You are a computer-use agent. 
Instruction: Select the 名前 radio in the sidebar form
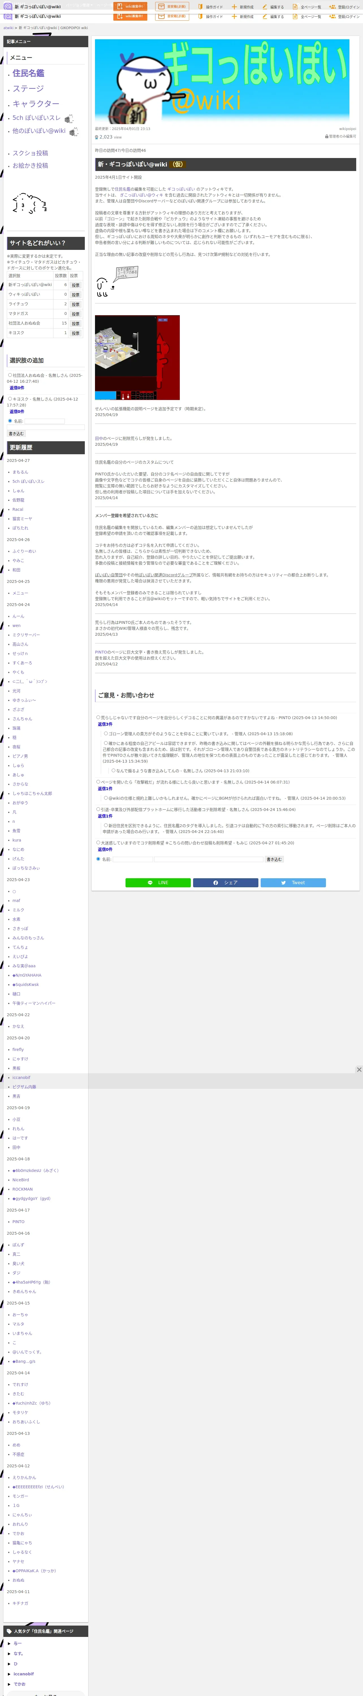(10, 421)
